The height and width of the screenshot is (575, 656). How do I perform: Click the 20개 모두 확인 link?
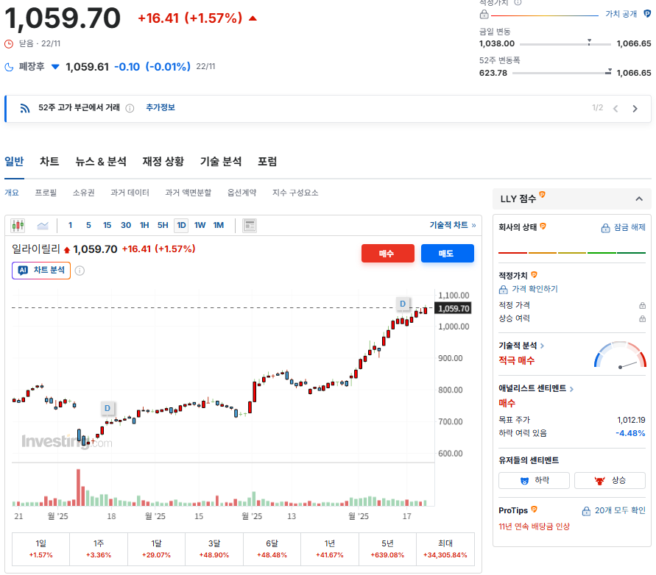tap(614, 510)
